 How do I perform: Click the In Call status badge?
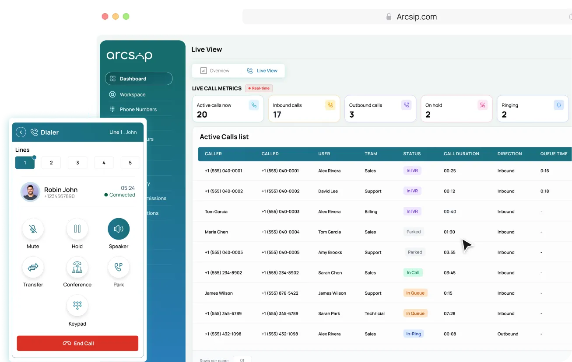(x=413, y=273)
